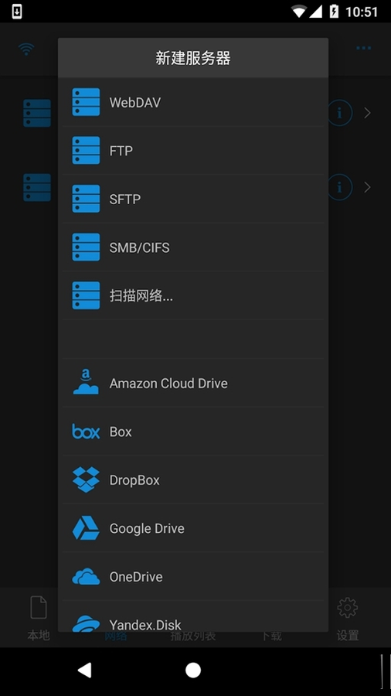Open the first server icon behind the dialog
The height and width of the screenshot is (696, 391).
[x=37, y=113]
